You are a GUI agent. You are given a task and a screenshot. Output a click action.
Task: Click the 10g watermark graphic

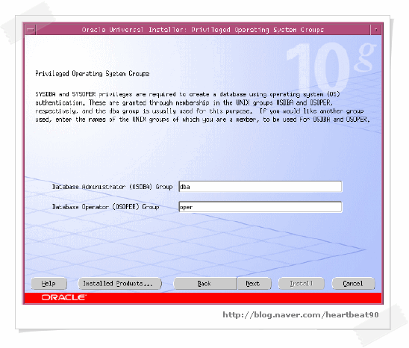click(331, 67)
